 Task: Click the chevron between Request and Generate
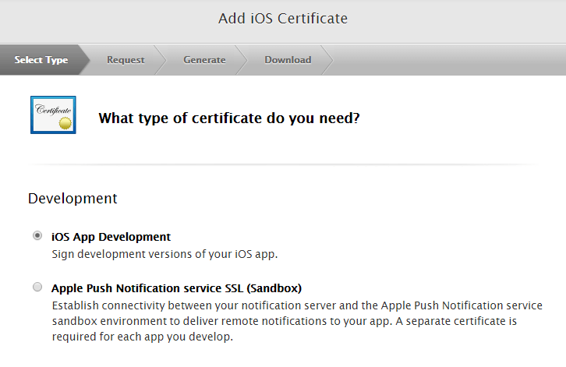pyautogui.click(x=161, y=60)
